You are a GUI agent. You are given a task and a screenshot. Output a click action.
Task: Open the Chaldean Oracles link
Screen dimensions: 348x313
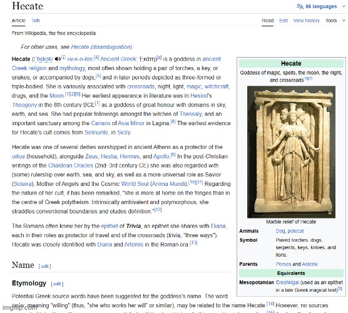[71, 166]
